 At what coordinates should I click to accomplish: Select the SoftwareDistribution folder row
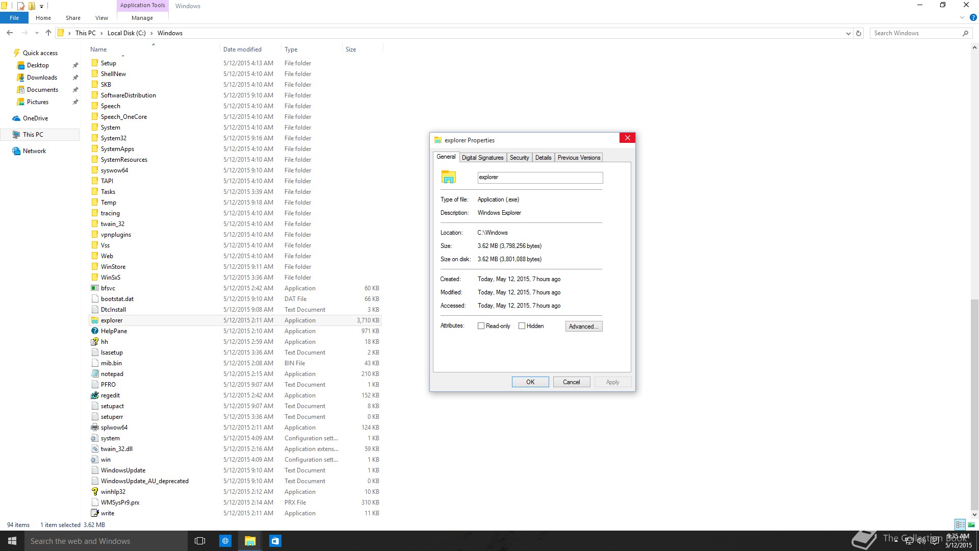click(x=235, y=95)
